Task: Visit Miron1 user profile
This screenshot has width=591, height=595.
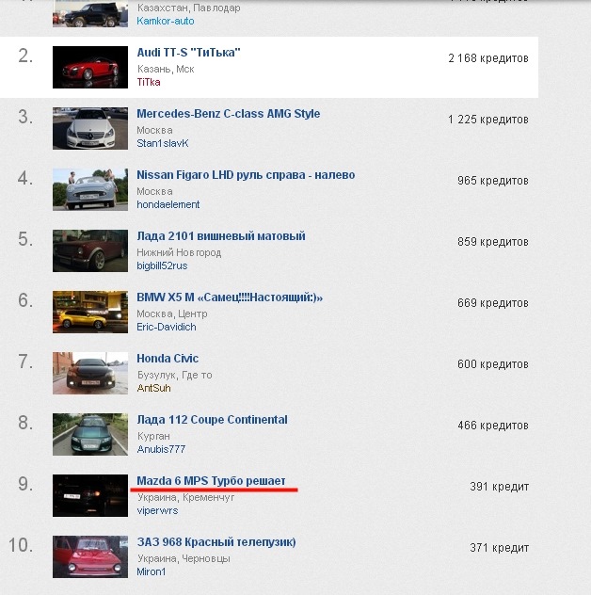Action: (151, 571)
